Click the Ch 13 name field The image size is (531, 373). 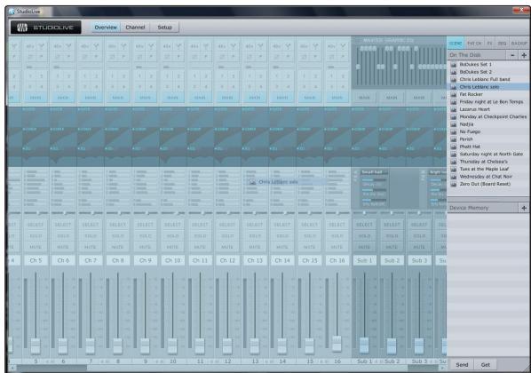coord(255,260)
